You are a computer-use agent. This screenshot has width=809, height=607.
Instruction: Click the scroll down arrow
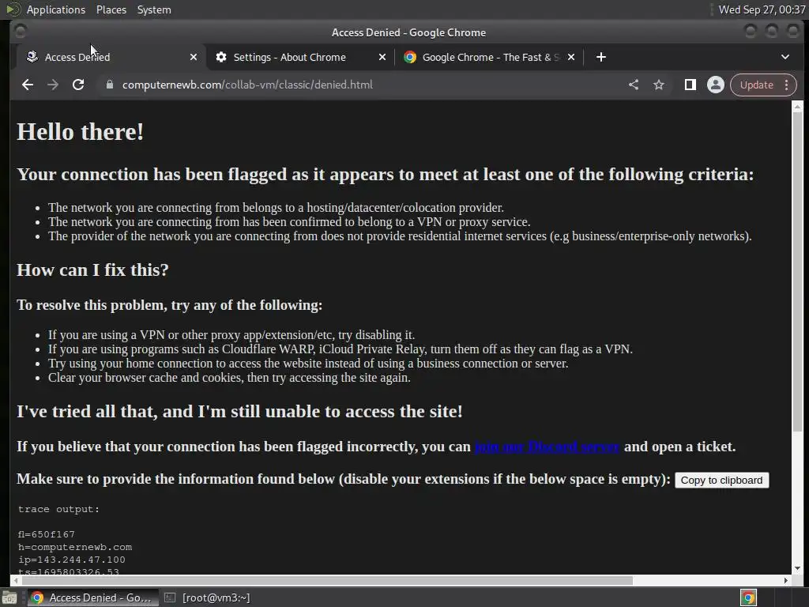pyautogui.click(x=797, y=568)
